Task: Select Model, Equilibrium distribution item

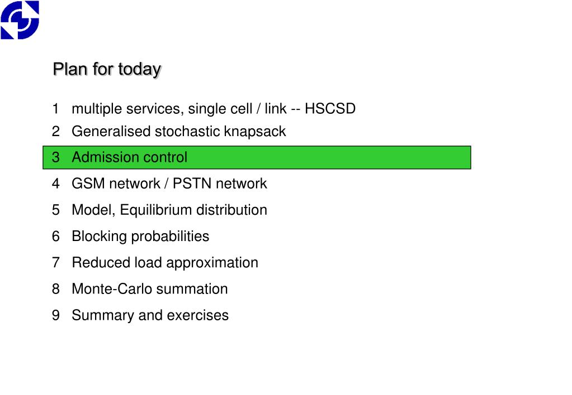Action: pyautogui.click(x=159, y=210)
